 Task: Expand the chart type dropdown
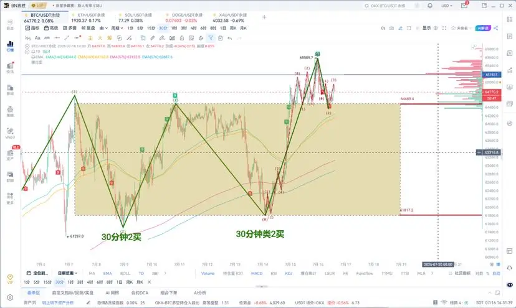[x=103, y=28]
